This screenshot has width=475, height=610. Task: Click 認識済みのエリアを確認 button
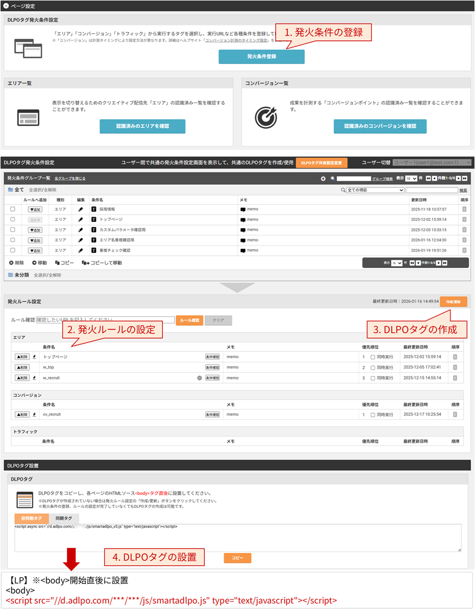tap(142, 126)
